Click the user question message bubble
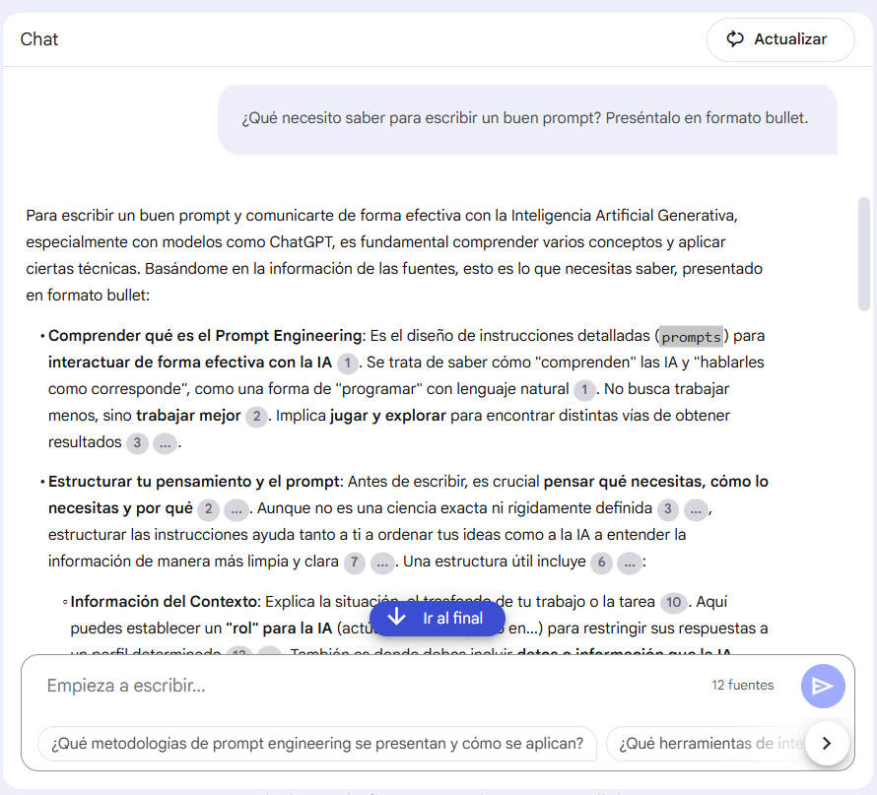This screenshot has height=795, width=877. 527,119
